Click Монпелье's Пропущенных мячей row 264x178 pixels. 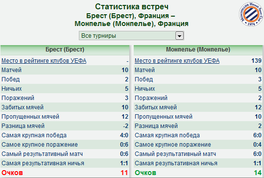click(198, 117)
